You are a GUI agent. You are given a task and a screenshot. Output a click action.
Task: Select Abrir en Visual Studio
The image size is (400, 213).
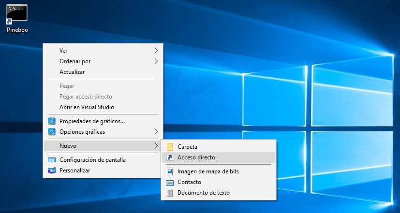(x=103, y=107)
